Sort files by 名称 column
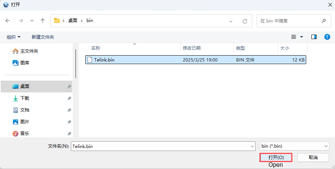Image resolution: width=335 pixels, height=169 pixels. (96, 48)
